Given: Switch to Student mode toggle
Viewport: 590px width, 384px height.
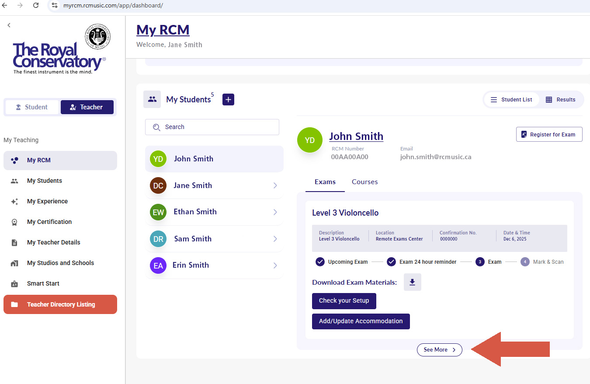Looking at the screenshot, I should [32, 107].
